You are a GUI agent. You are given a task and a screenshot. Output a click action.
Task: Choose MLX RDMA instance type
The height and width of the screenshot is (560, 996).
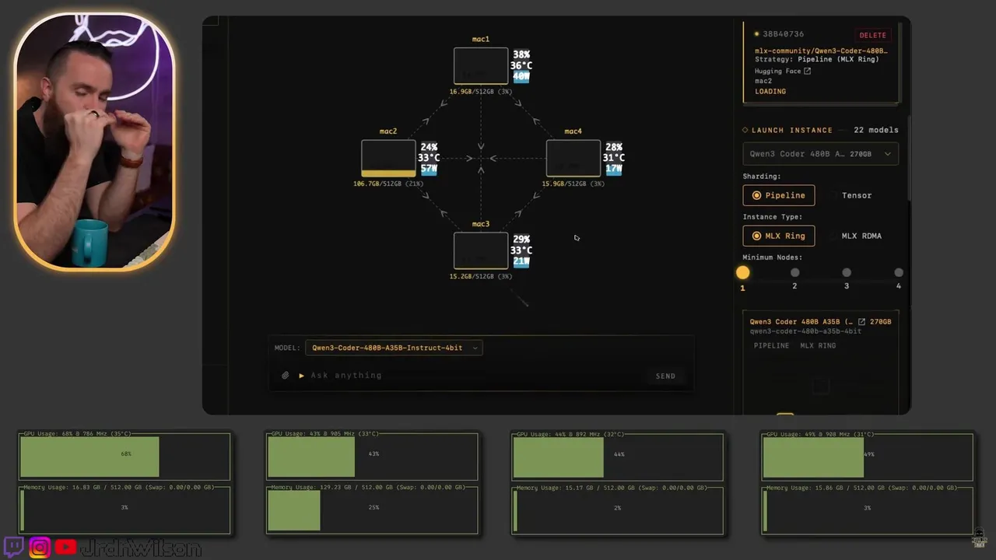tap(854, 236)
